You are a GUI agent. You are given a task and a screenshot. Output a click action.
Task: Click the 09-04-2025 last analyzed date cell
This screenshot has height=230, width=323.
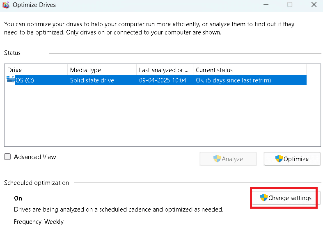pos(163,80)
